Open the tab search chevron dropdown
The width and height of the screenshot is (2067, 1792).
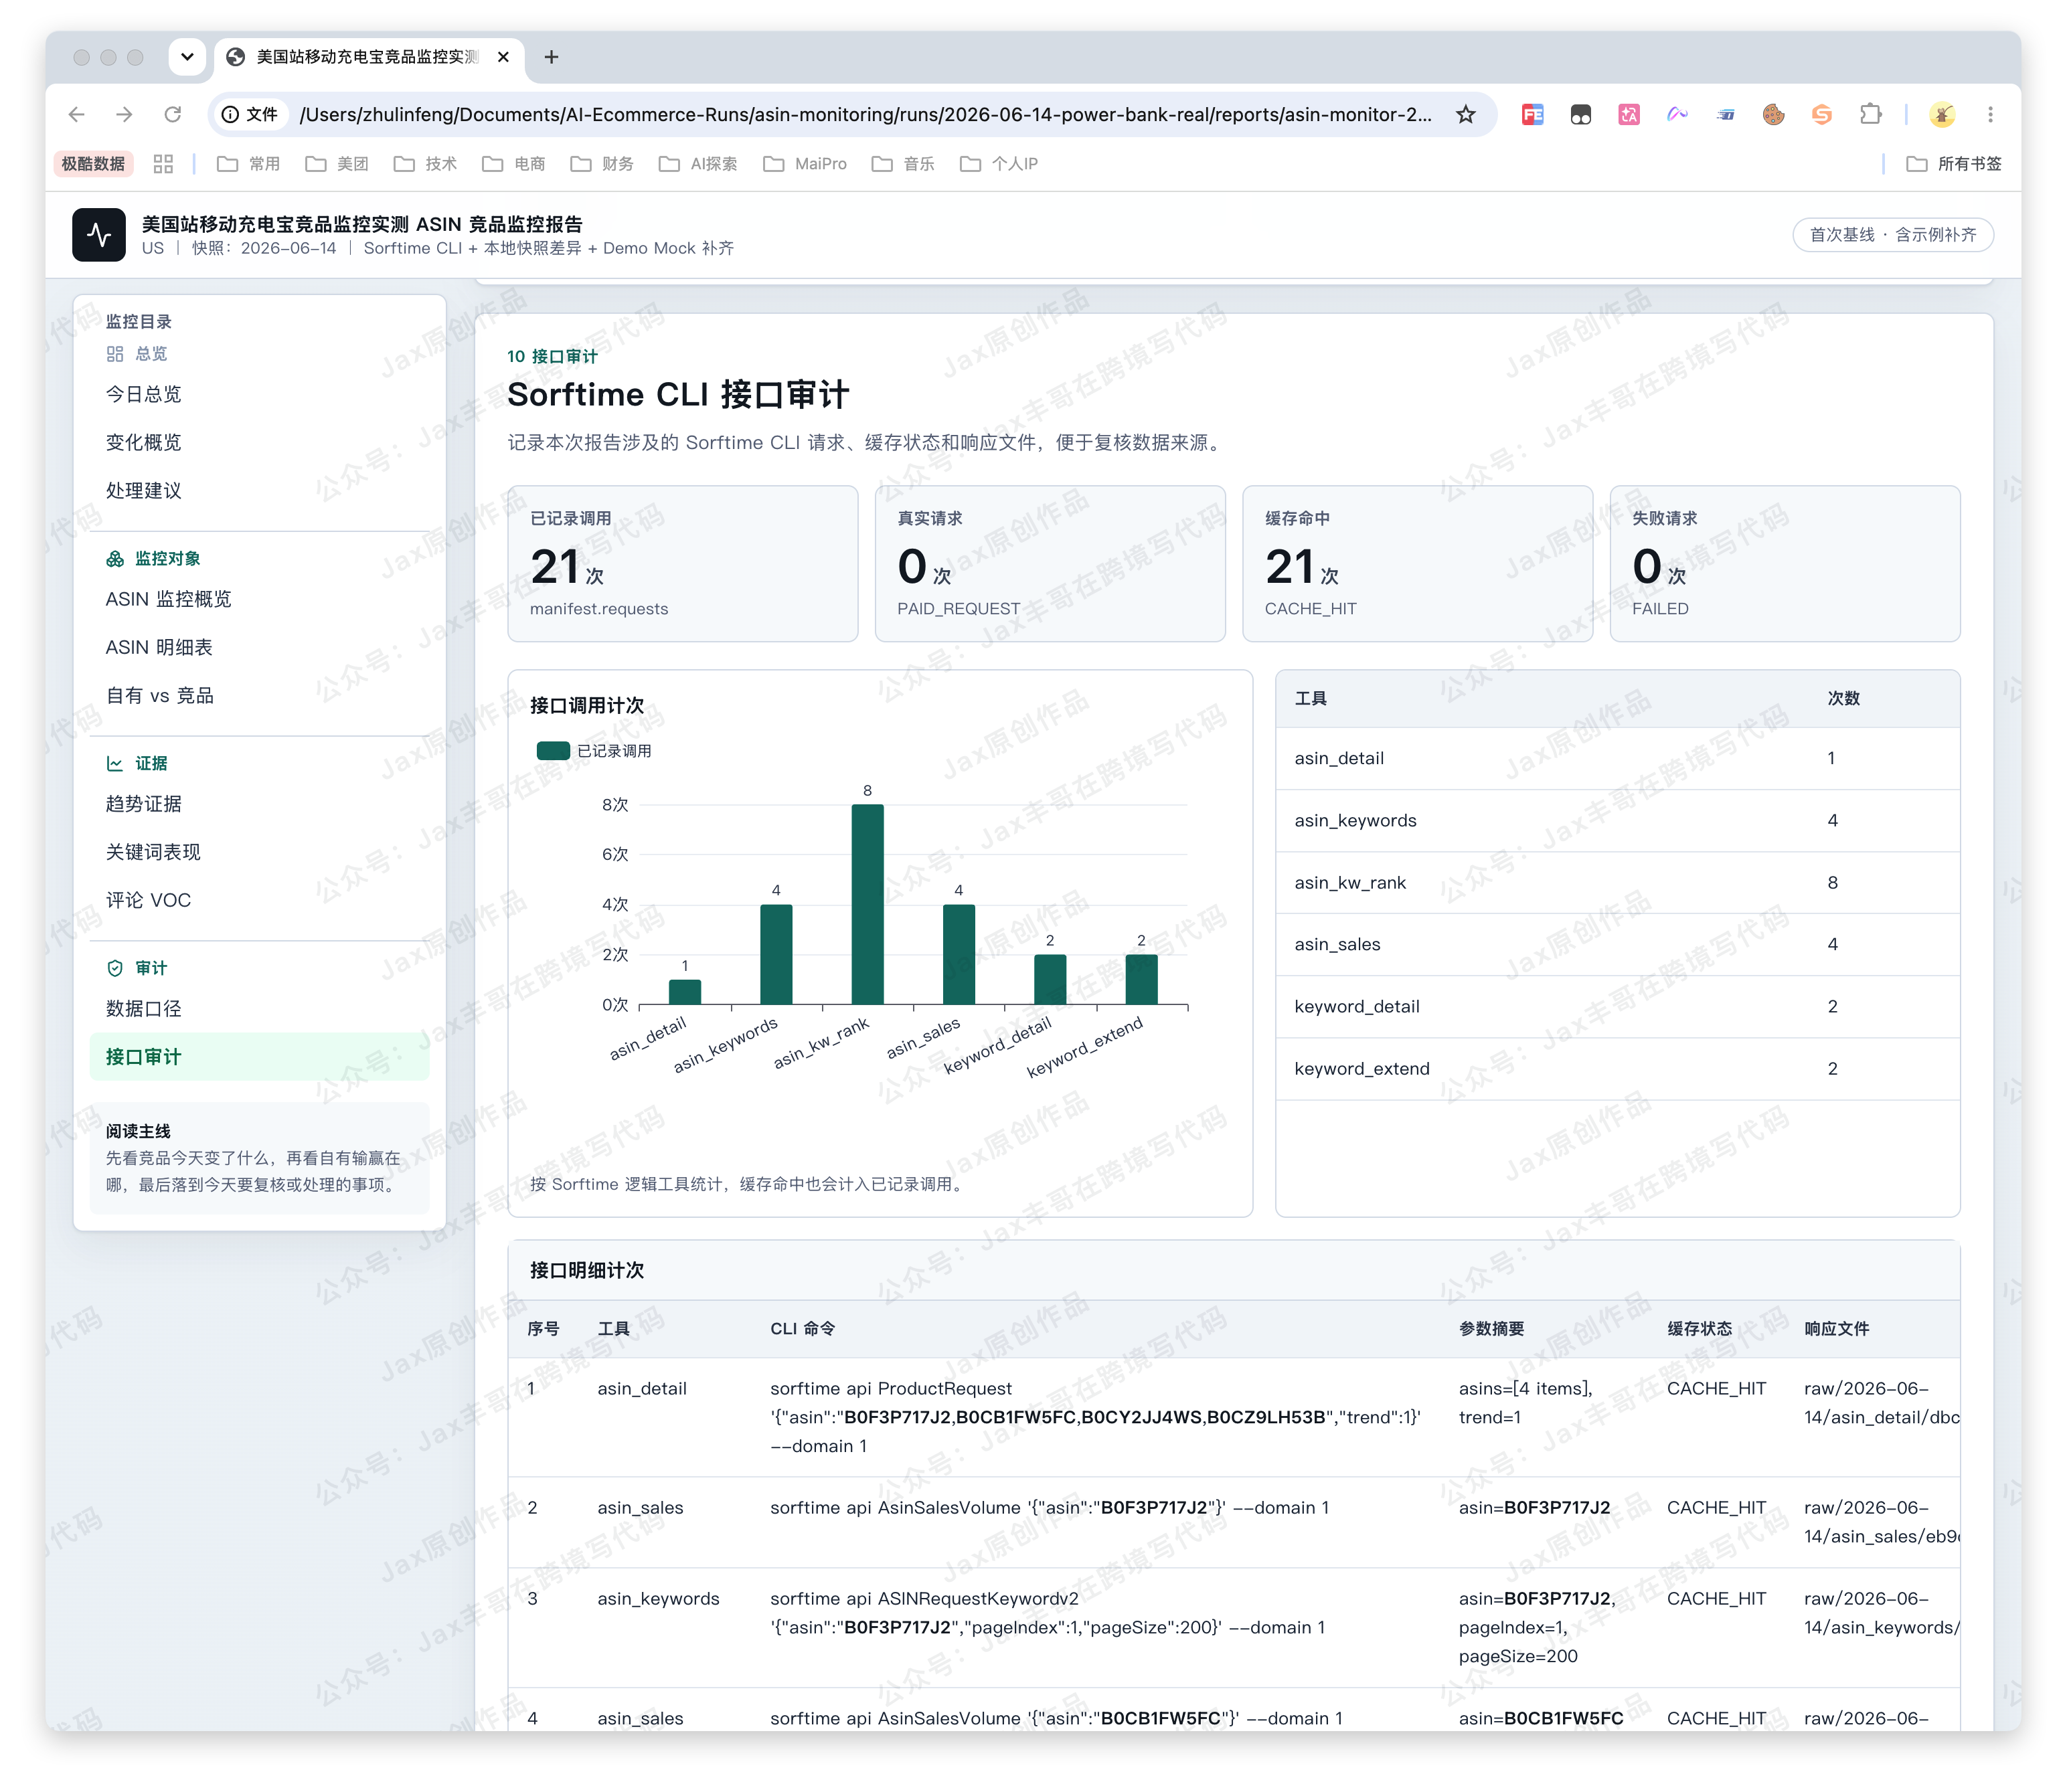(x=187, y=57)
